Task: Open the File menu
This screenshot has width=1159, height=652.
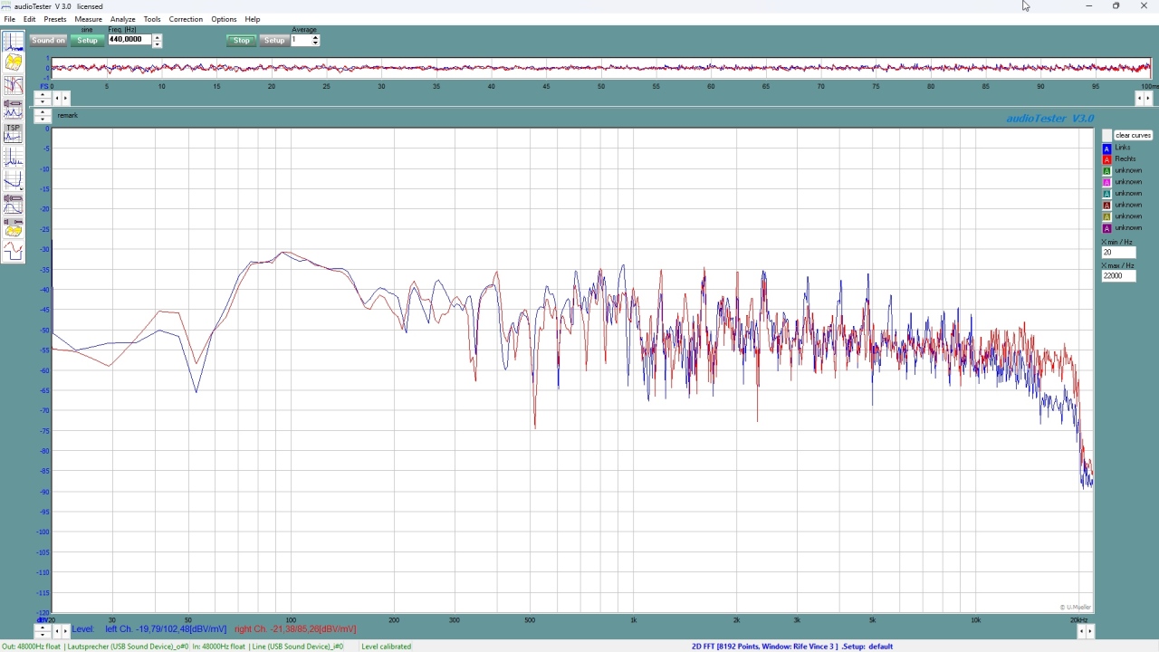Action: (9, 19)
